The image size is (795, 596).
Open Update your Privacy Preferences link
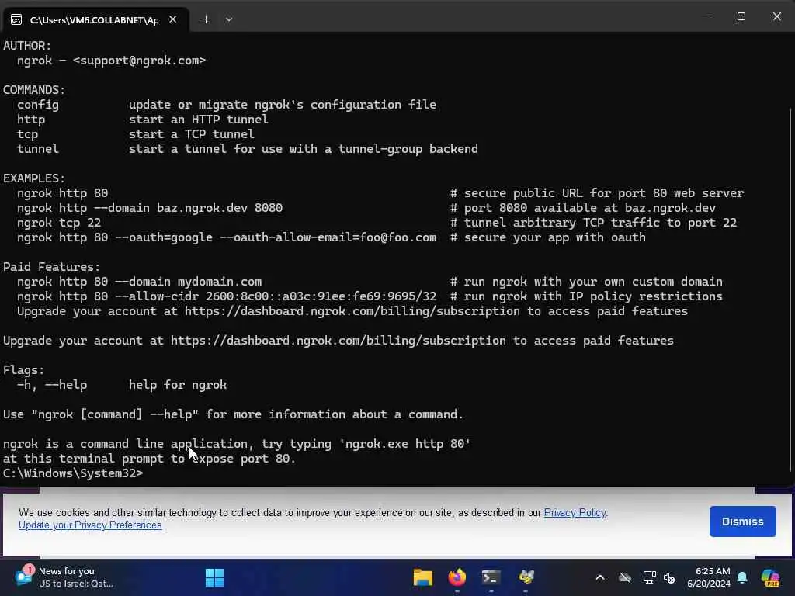tap(90, 525)
